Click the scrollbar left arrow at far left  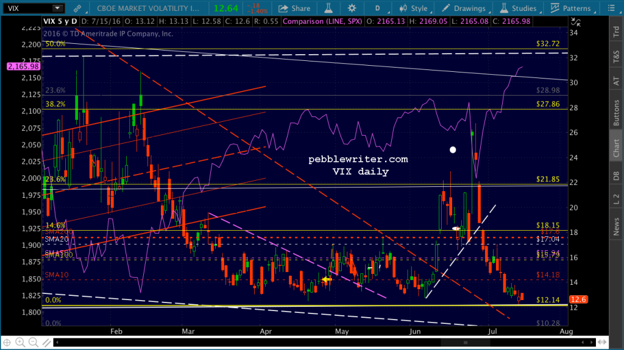(57, 342)
